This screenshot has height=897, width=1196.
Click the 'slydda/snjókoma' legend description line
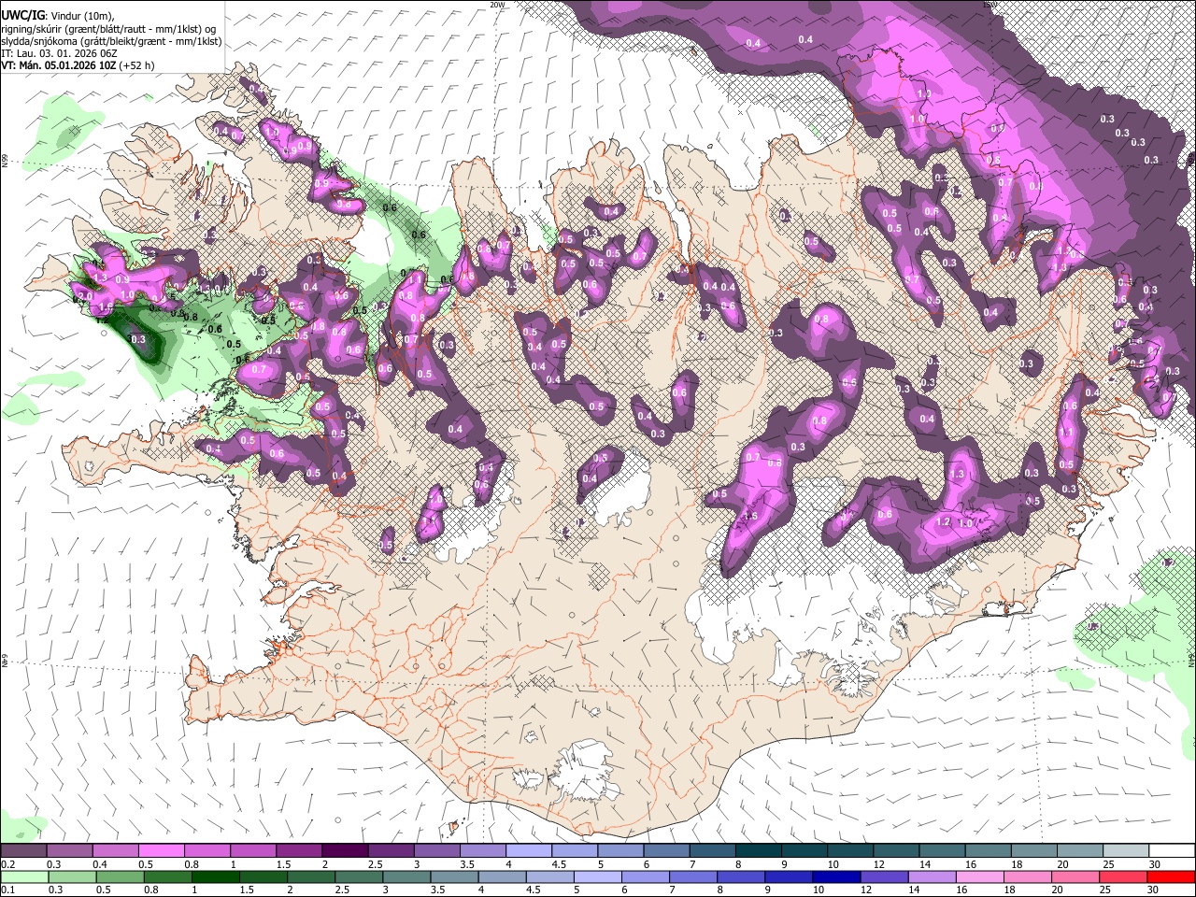coord(112,41)
